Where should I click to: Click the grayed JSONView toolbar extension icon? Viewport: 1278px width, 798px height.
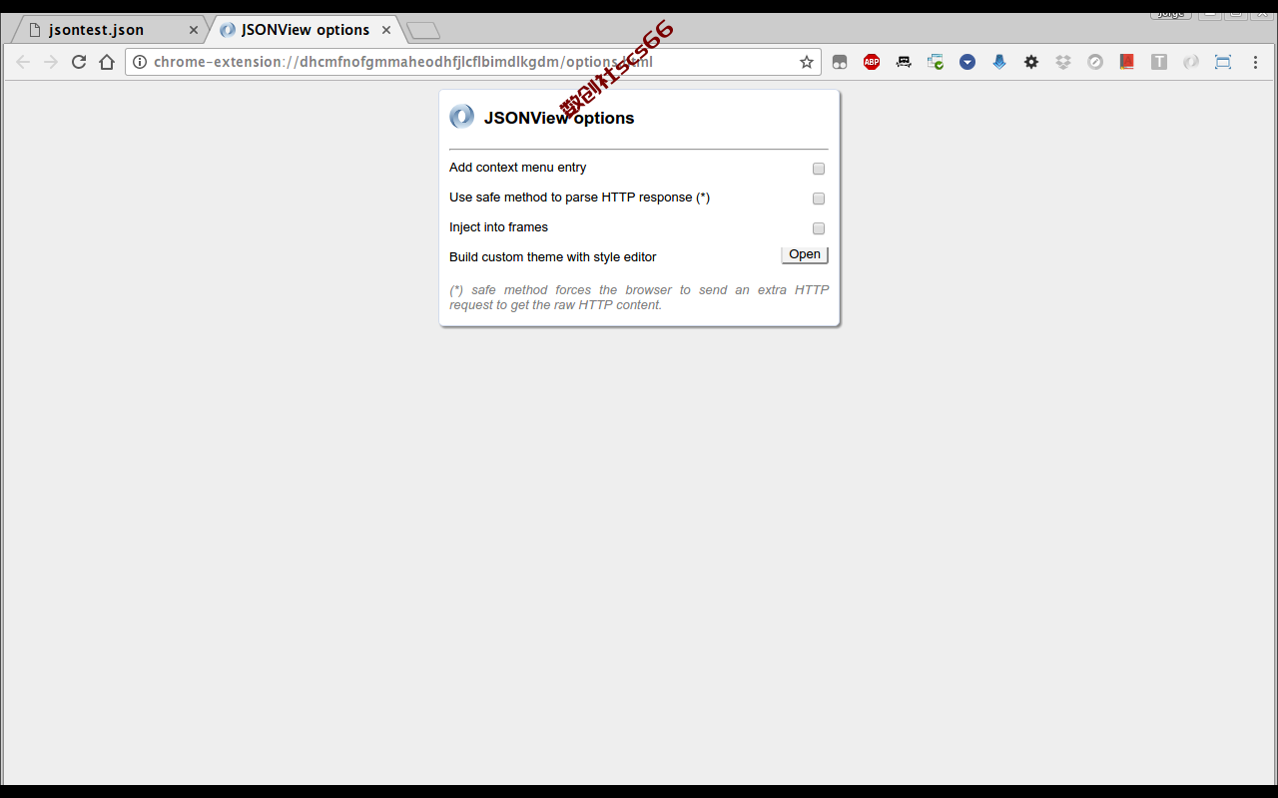tap(1191, 62)
